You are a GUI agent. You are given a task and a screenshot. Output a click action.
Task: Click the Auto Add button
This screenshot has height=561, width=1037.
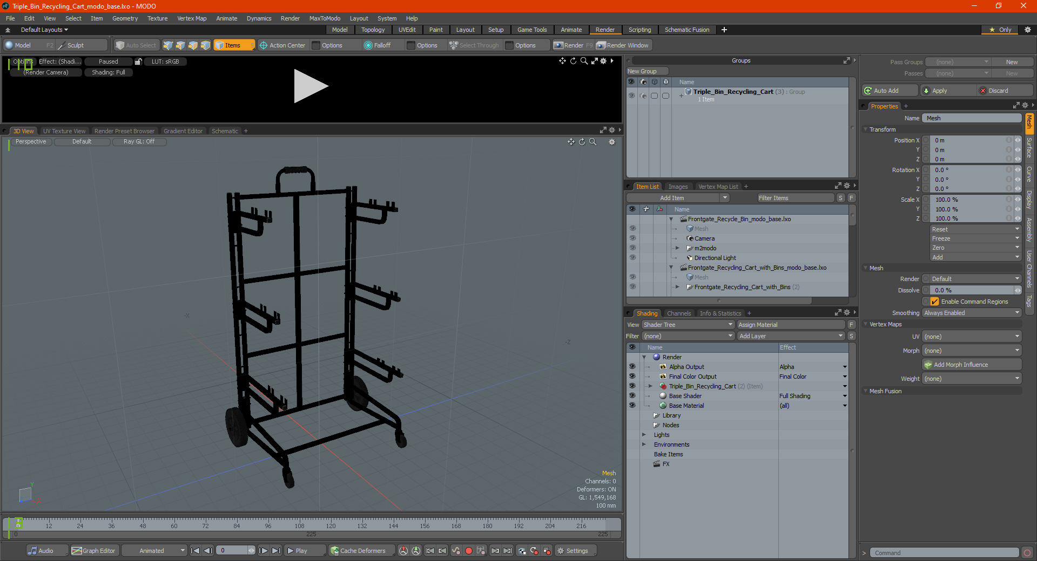[890, 91]
